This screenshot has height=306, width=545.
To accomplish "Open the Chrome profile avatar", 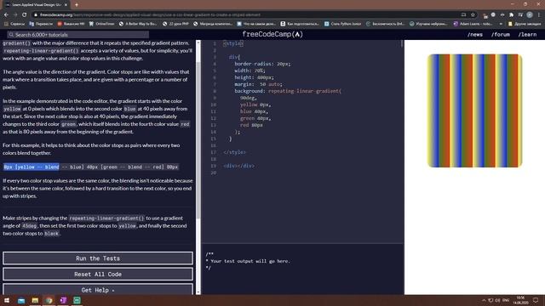I will click(530, 15).
